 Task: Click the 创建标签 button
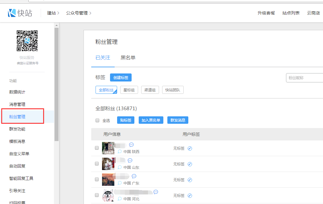click(x=121, y=78)
